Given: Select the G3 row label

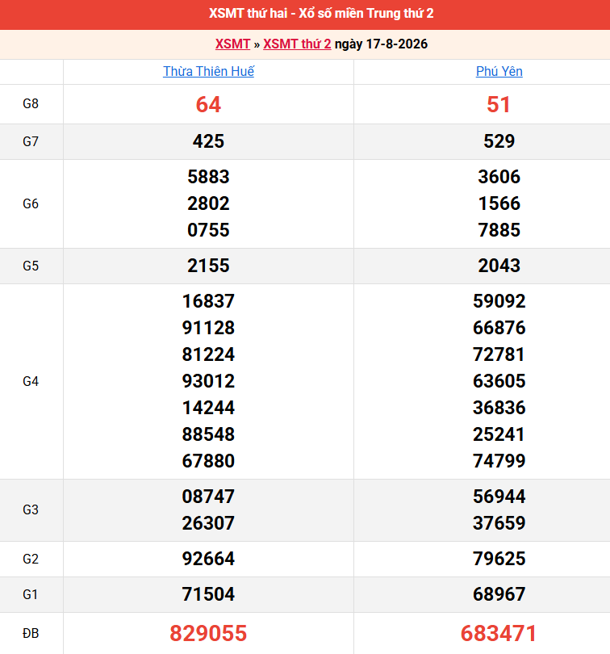Looking at the screenshot, I should (x=31, y=509).
